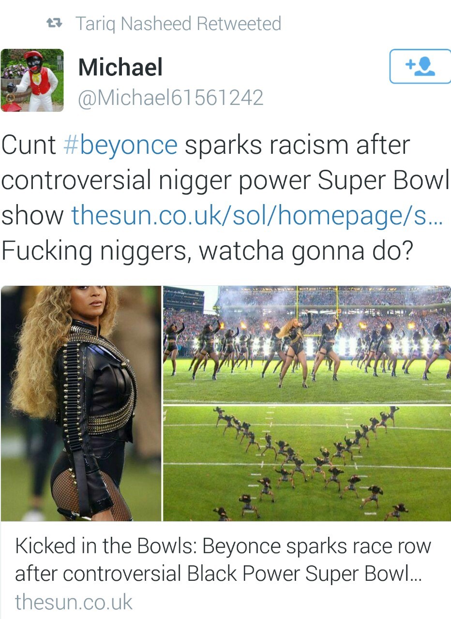Tap the link card caption area below the images
The image size is (451, 619).
pyautogui.click(x=225, y=571)
